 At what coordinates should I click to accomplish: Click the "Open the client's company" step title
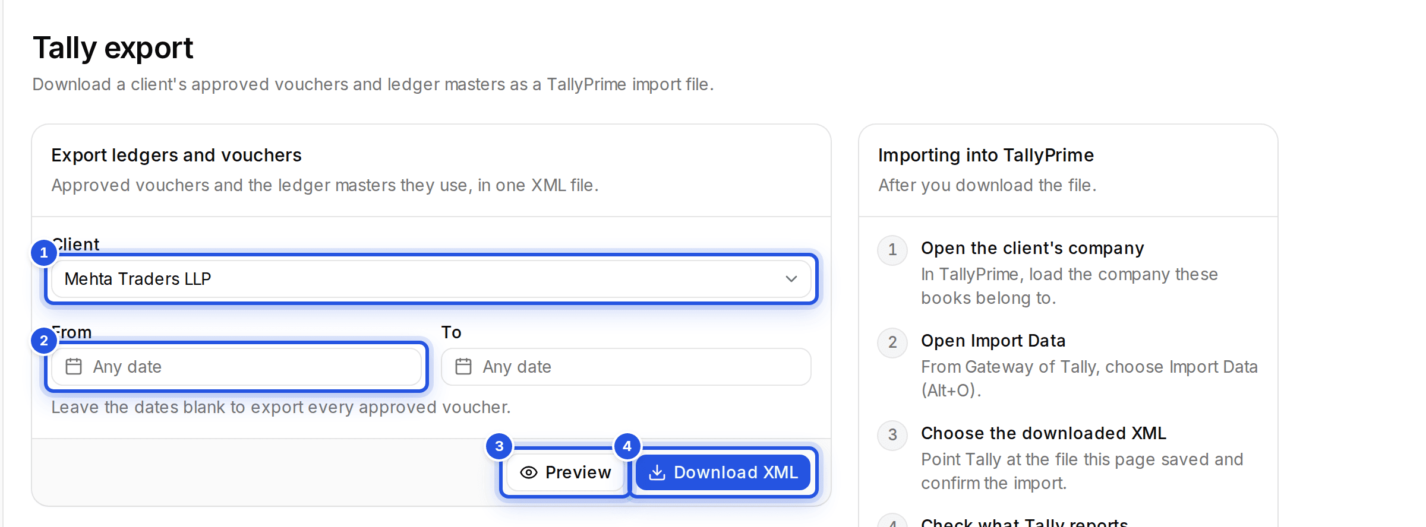click(1033, 248)
